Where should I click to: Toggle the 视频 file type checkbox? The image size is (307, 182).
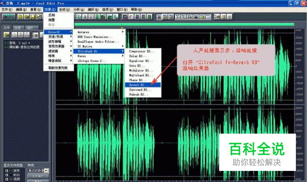(7, 179)
